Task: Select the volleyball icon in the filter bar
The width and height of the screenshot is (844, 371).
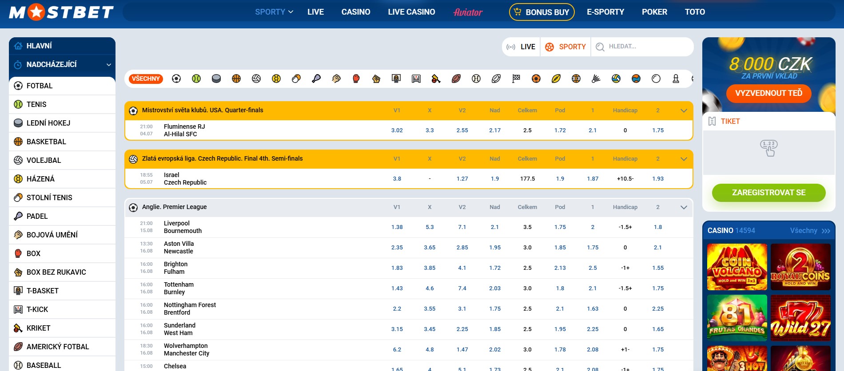Action: pyautogui.click(x=256, y=79)
